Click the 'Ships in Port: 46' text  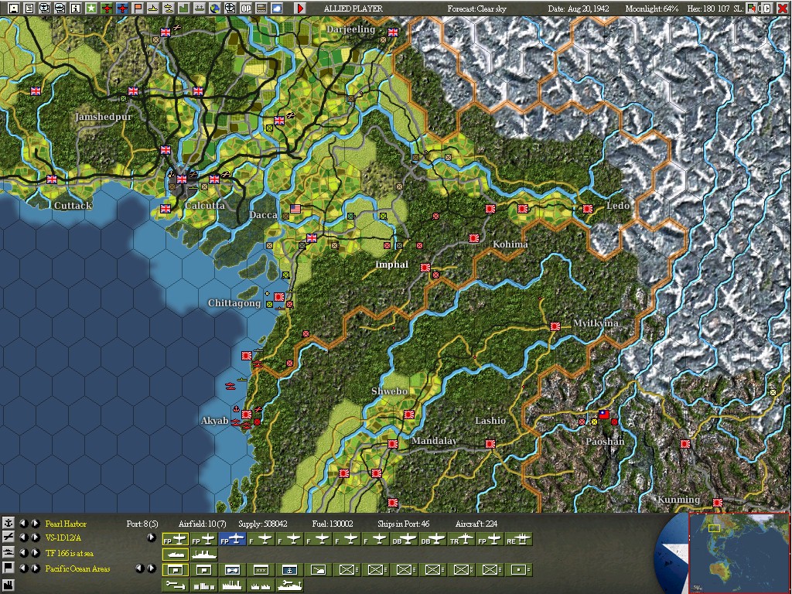coord(403,524)
